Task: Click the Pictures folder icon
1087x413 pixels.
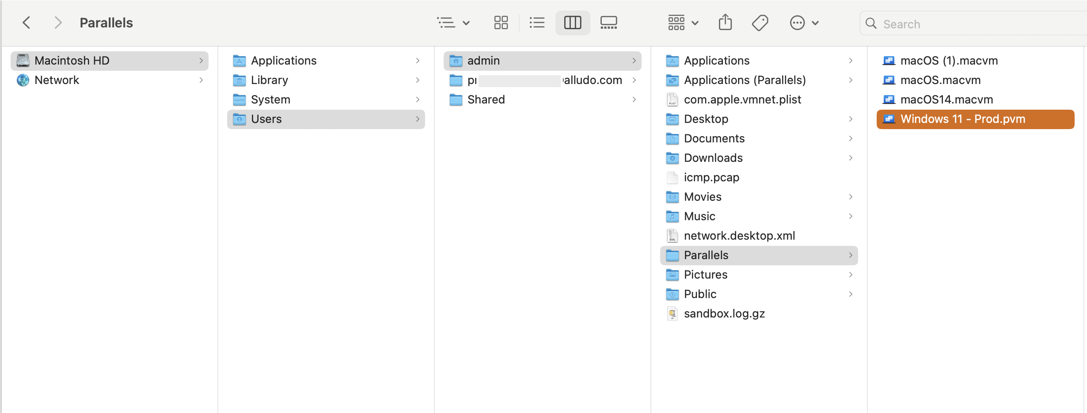Action: pyautogui.click(x=673, y=275)
